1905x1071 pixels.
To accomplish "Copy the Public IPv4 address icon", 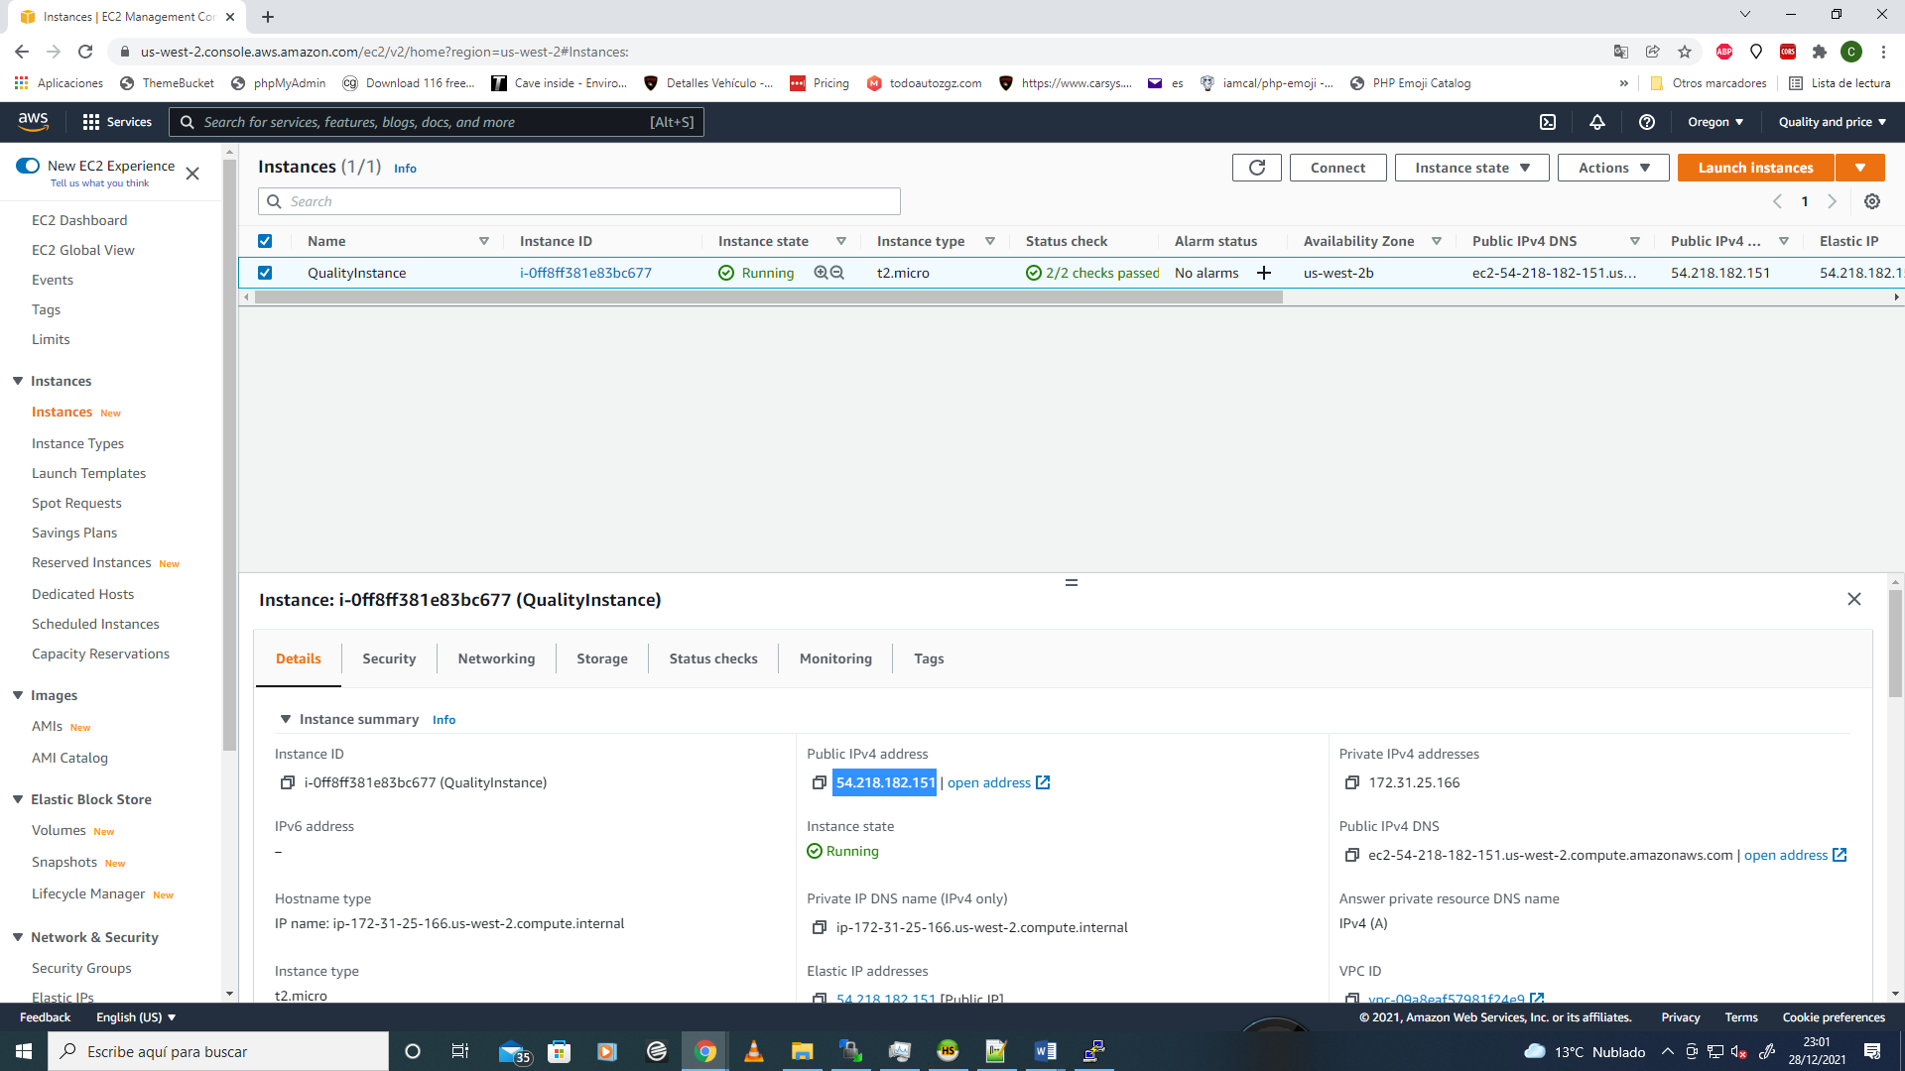I will click(x=820, y=782).
